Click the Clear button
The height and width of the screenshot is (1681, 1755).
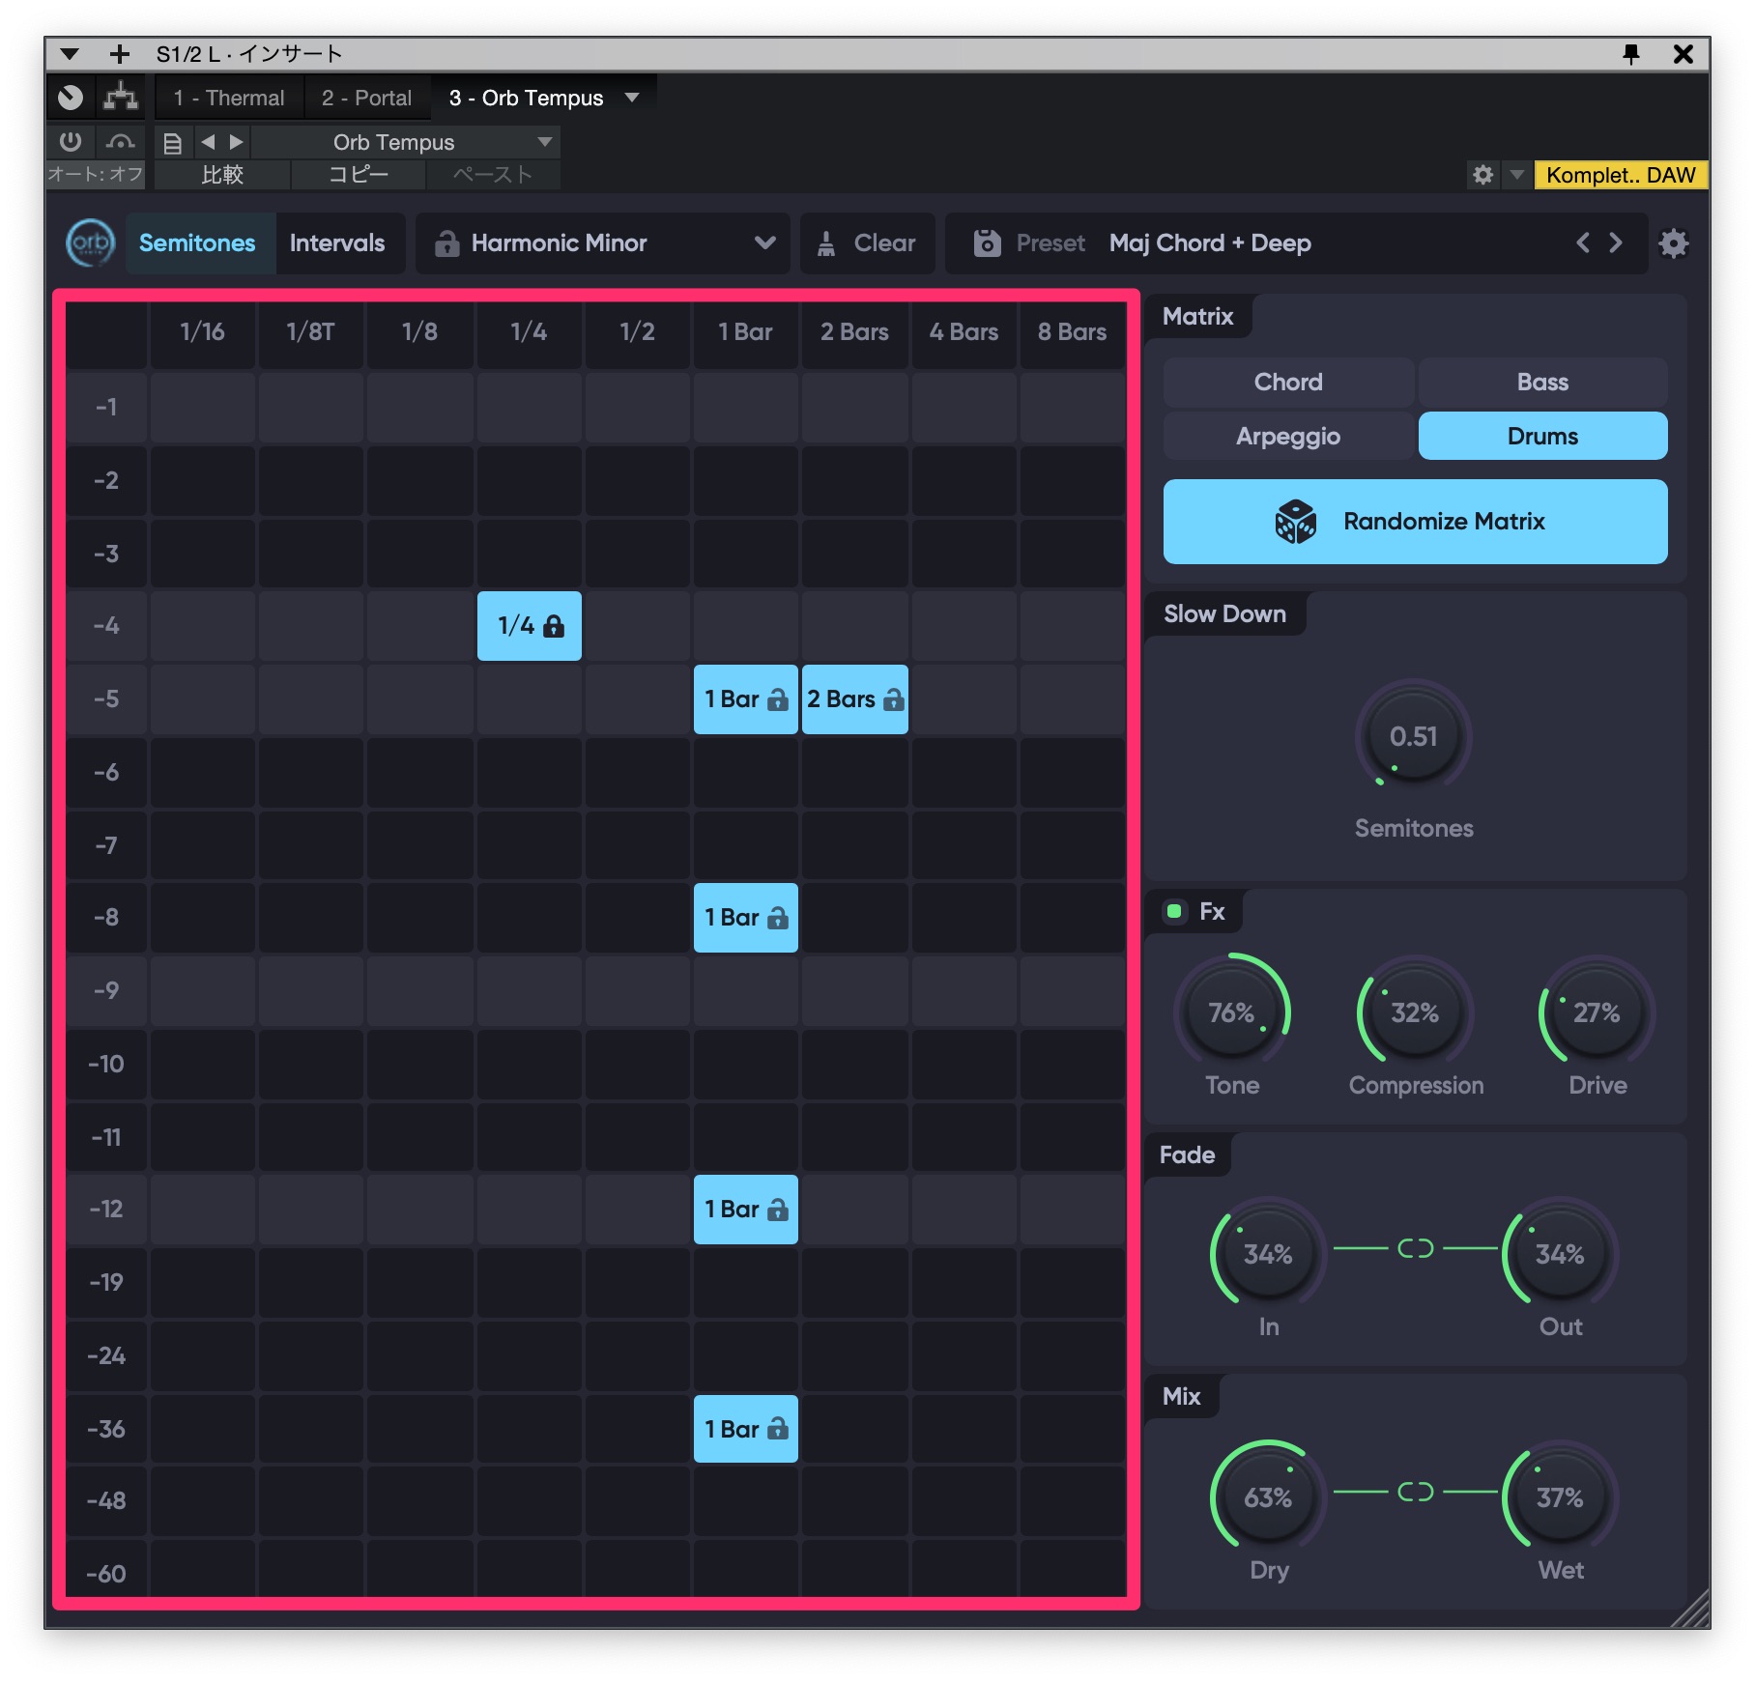[x=867, y=243]
